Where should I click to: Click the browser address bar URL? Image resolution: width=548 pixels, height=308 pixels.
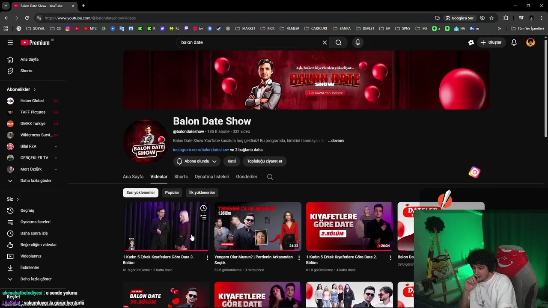[x=90, y=18]
